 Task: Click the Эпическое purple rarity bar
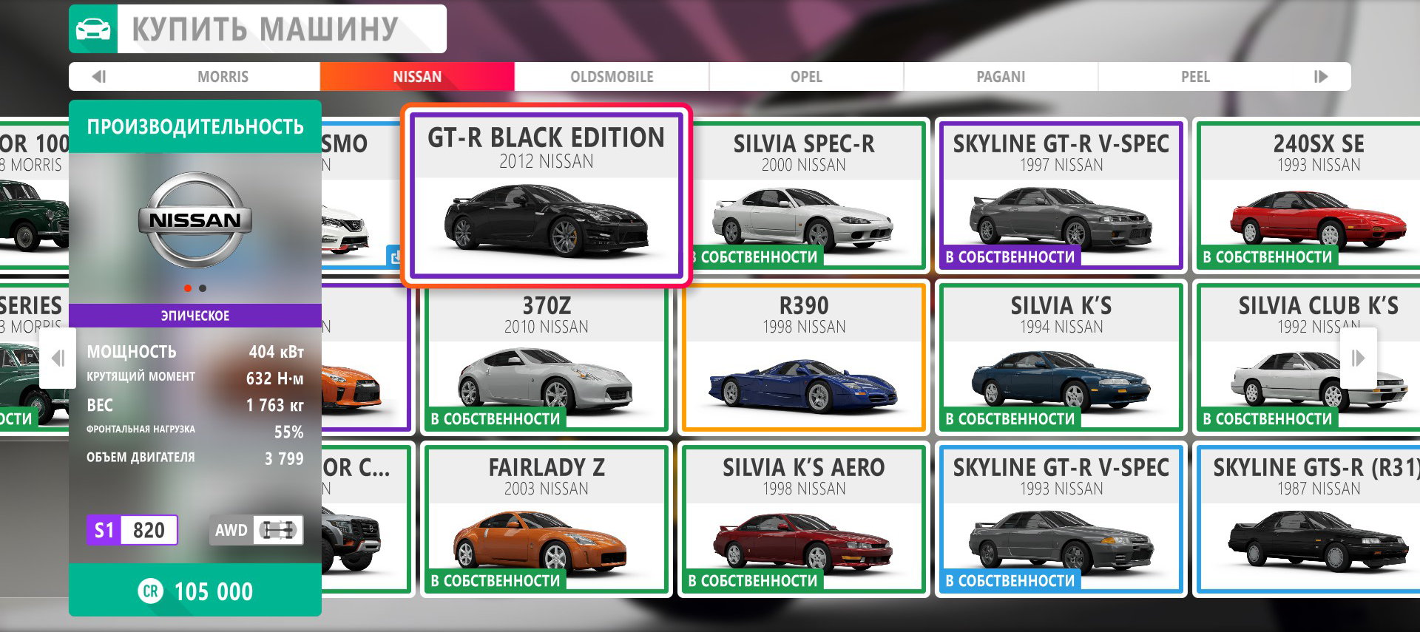pyautogui.click(x=195, y=316)
